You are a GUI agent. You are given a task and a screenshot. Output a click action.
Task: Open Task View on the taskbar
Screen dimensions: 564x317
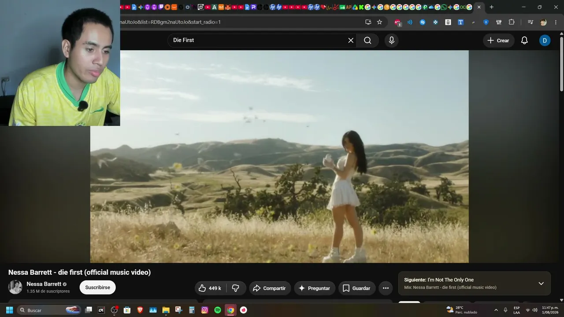pyautogui.click(x=89, y=310)
